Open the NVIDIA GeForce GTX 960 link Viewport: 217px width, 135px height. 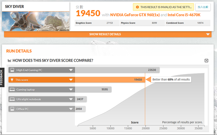(135, 15)
